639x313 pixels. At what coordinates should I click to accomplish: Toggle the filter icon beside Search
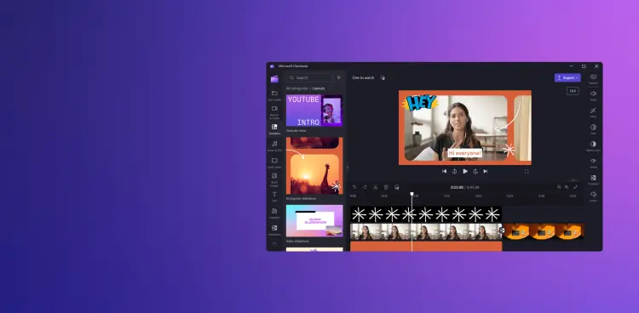[338, 77]
